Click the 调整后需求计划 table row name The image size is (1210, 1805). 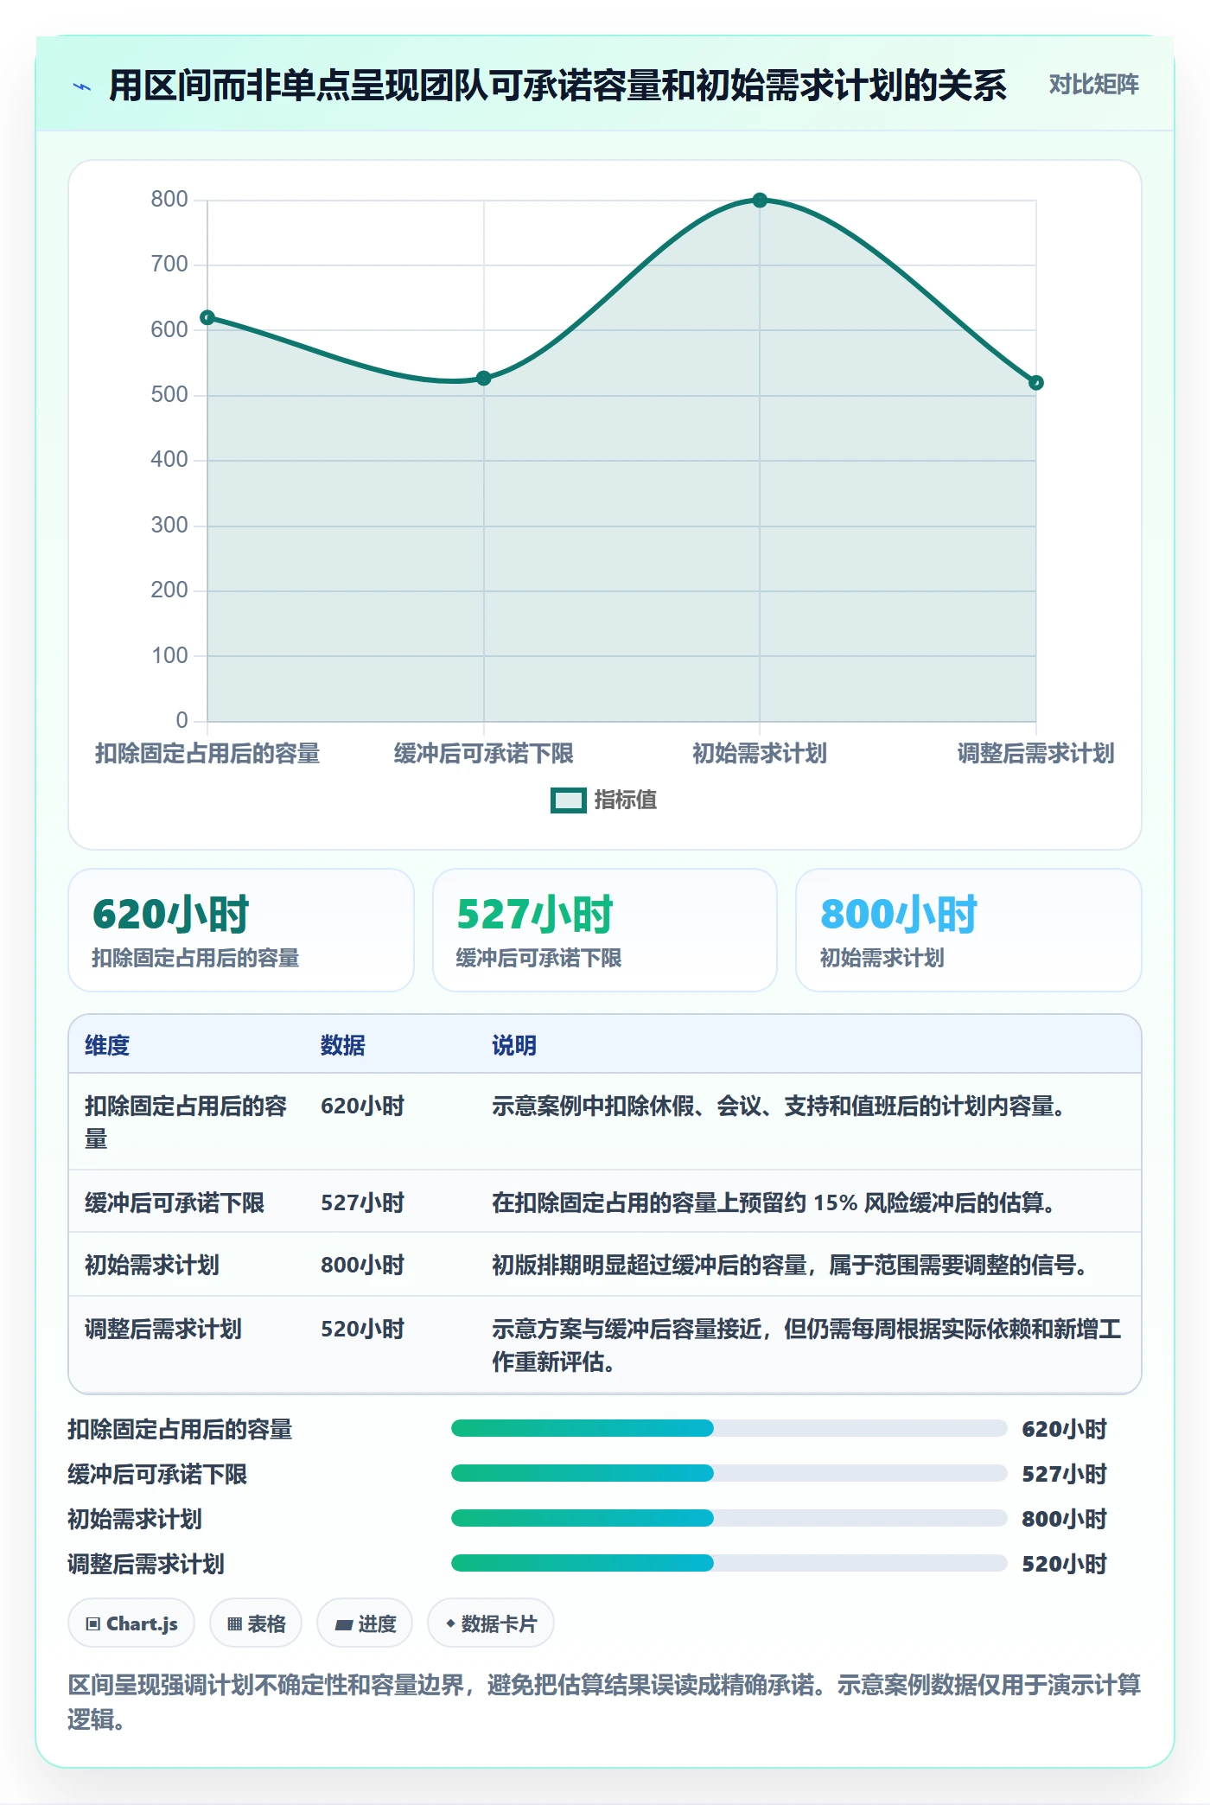tap(163, 1329)
